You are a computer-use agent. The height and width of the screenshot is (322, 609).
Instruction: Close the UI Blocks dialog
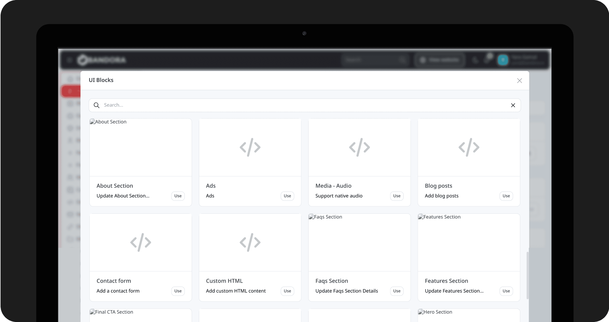(519, 81)
